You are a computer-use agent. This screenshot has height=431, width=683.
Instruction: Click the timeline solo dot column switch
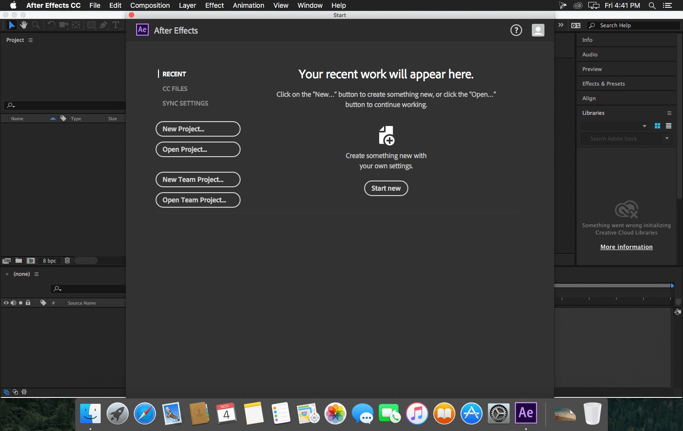pos(21,303)
